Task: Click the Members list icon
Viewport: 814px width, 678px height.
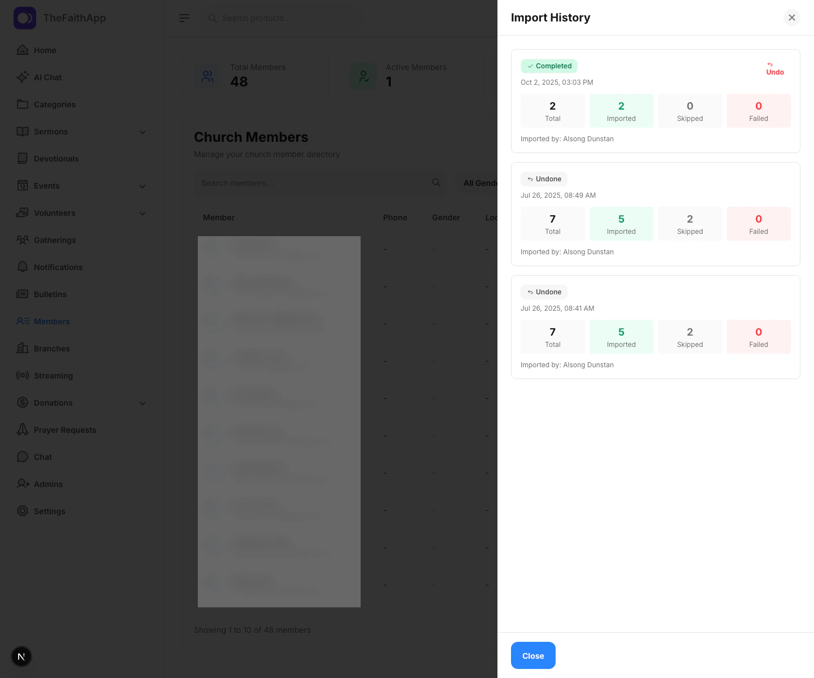Action: coord(23,321)
